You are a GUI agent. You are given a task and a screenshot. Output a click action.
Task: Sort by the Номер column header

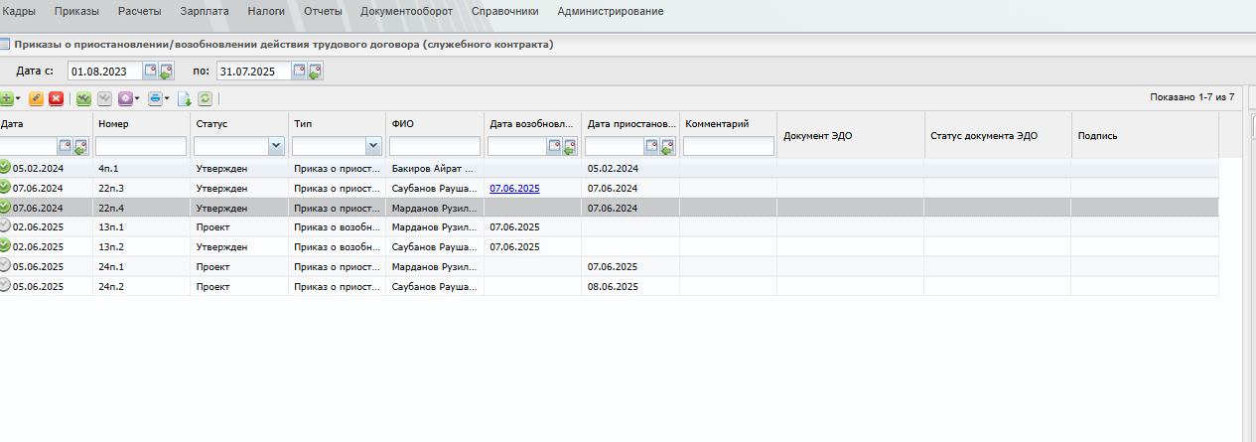coord(114,124)
